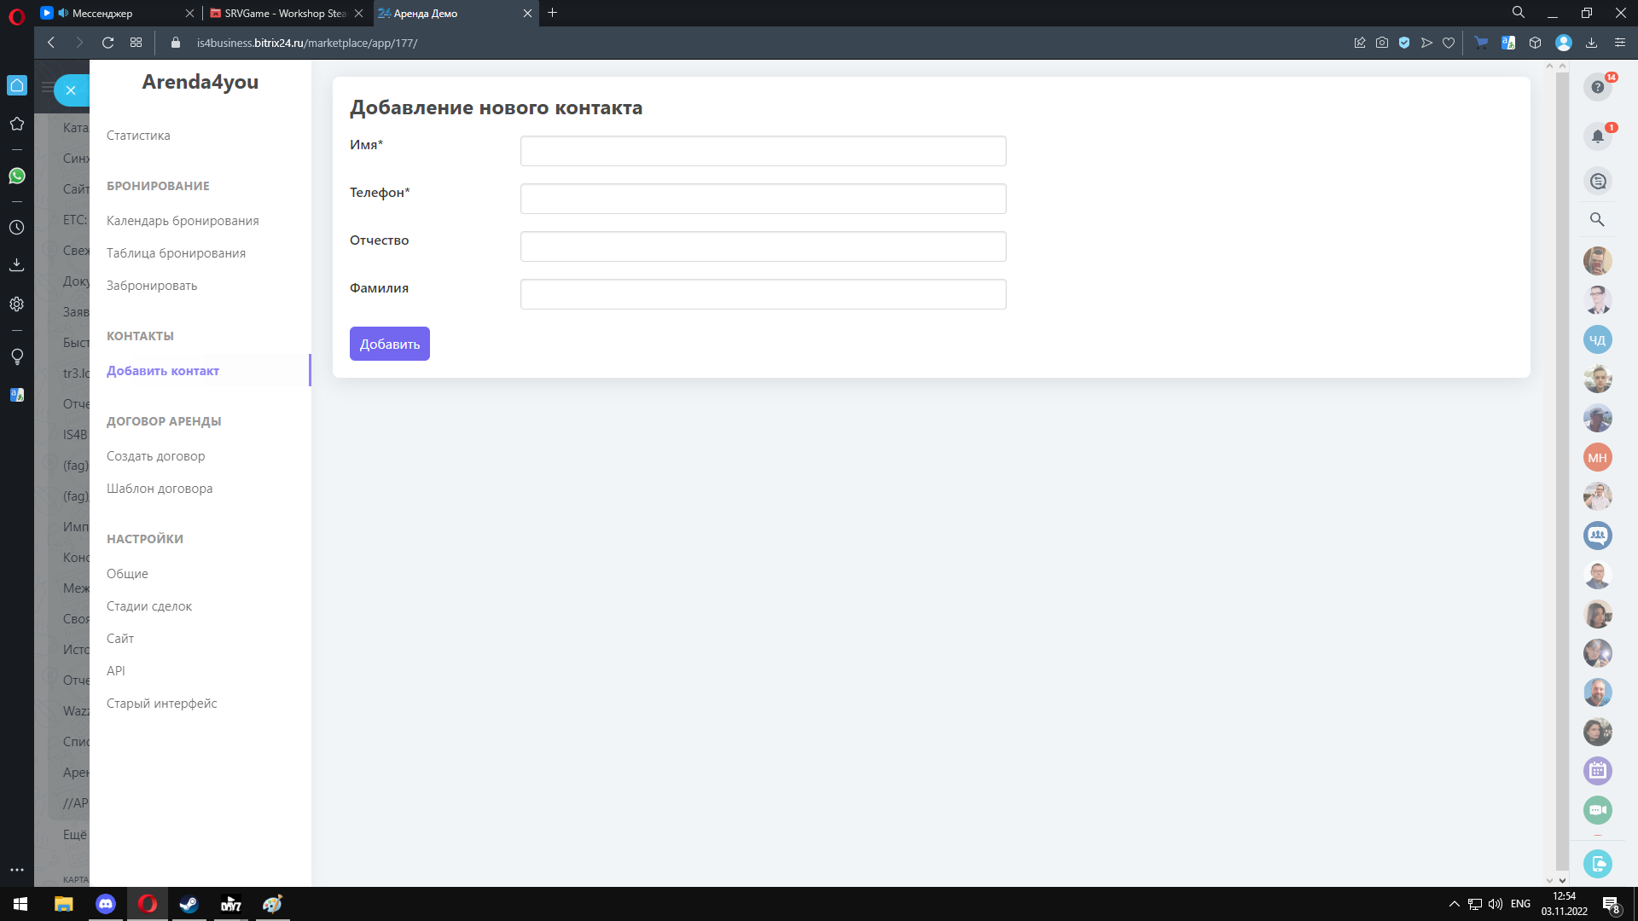
Task: Open the Bitrix24 notifications bell
Action: [1597, 136]
